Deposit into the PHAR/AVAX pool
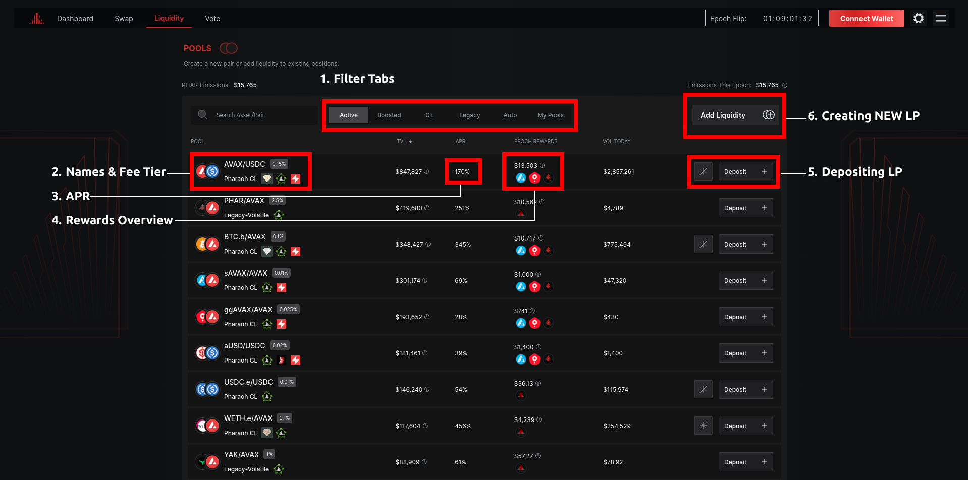Image resolution: width=968 pixels, height=480 pixels. [x=746, y=208]
